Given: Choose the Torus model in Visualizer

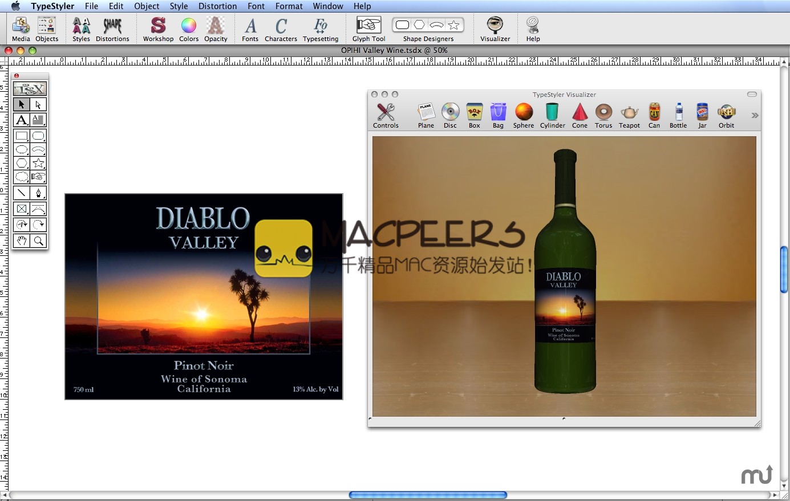Looking at the screenshot, I should click(x=603, y=116).
